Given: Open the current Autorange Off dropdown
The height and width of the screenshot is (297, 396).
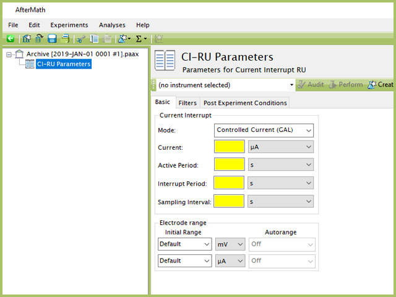Looking at the screenshot, I should click(x=282, y=261).
